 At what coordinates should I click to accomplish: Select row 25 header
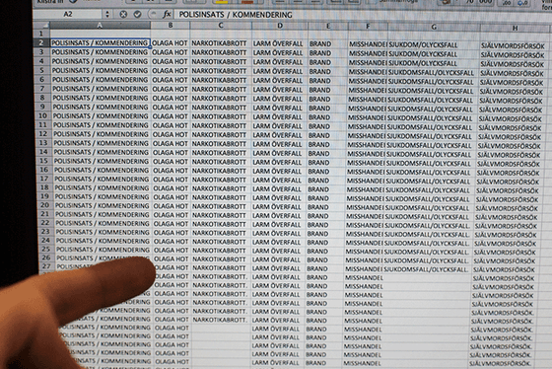click(x=45, y=249)
